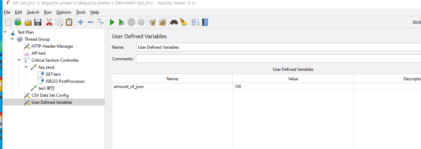Select Thread Group in the tree
Viewport: 421px width, 149px height.
point(37,39)
